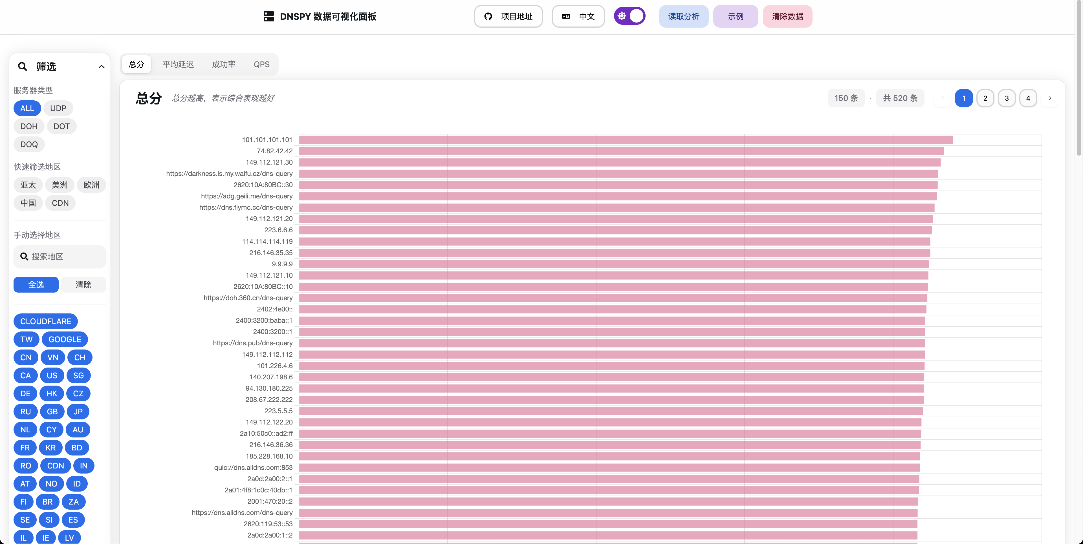
Task: Click 清除 to clear region selection
Action: (x=83, y=285)
